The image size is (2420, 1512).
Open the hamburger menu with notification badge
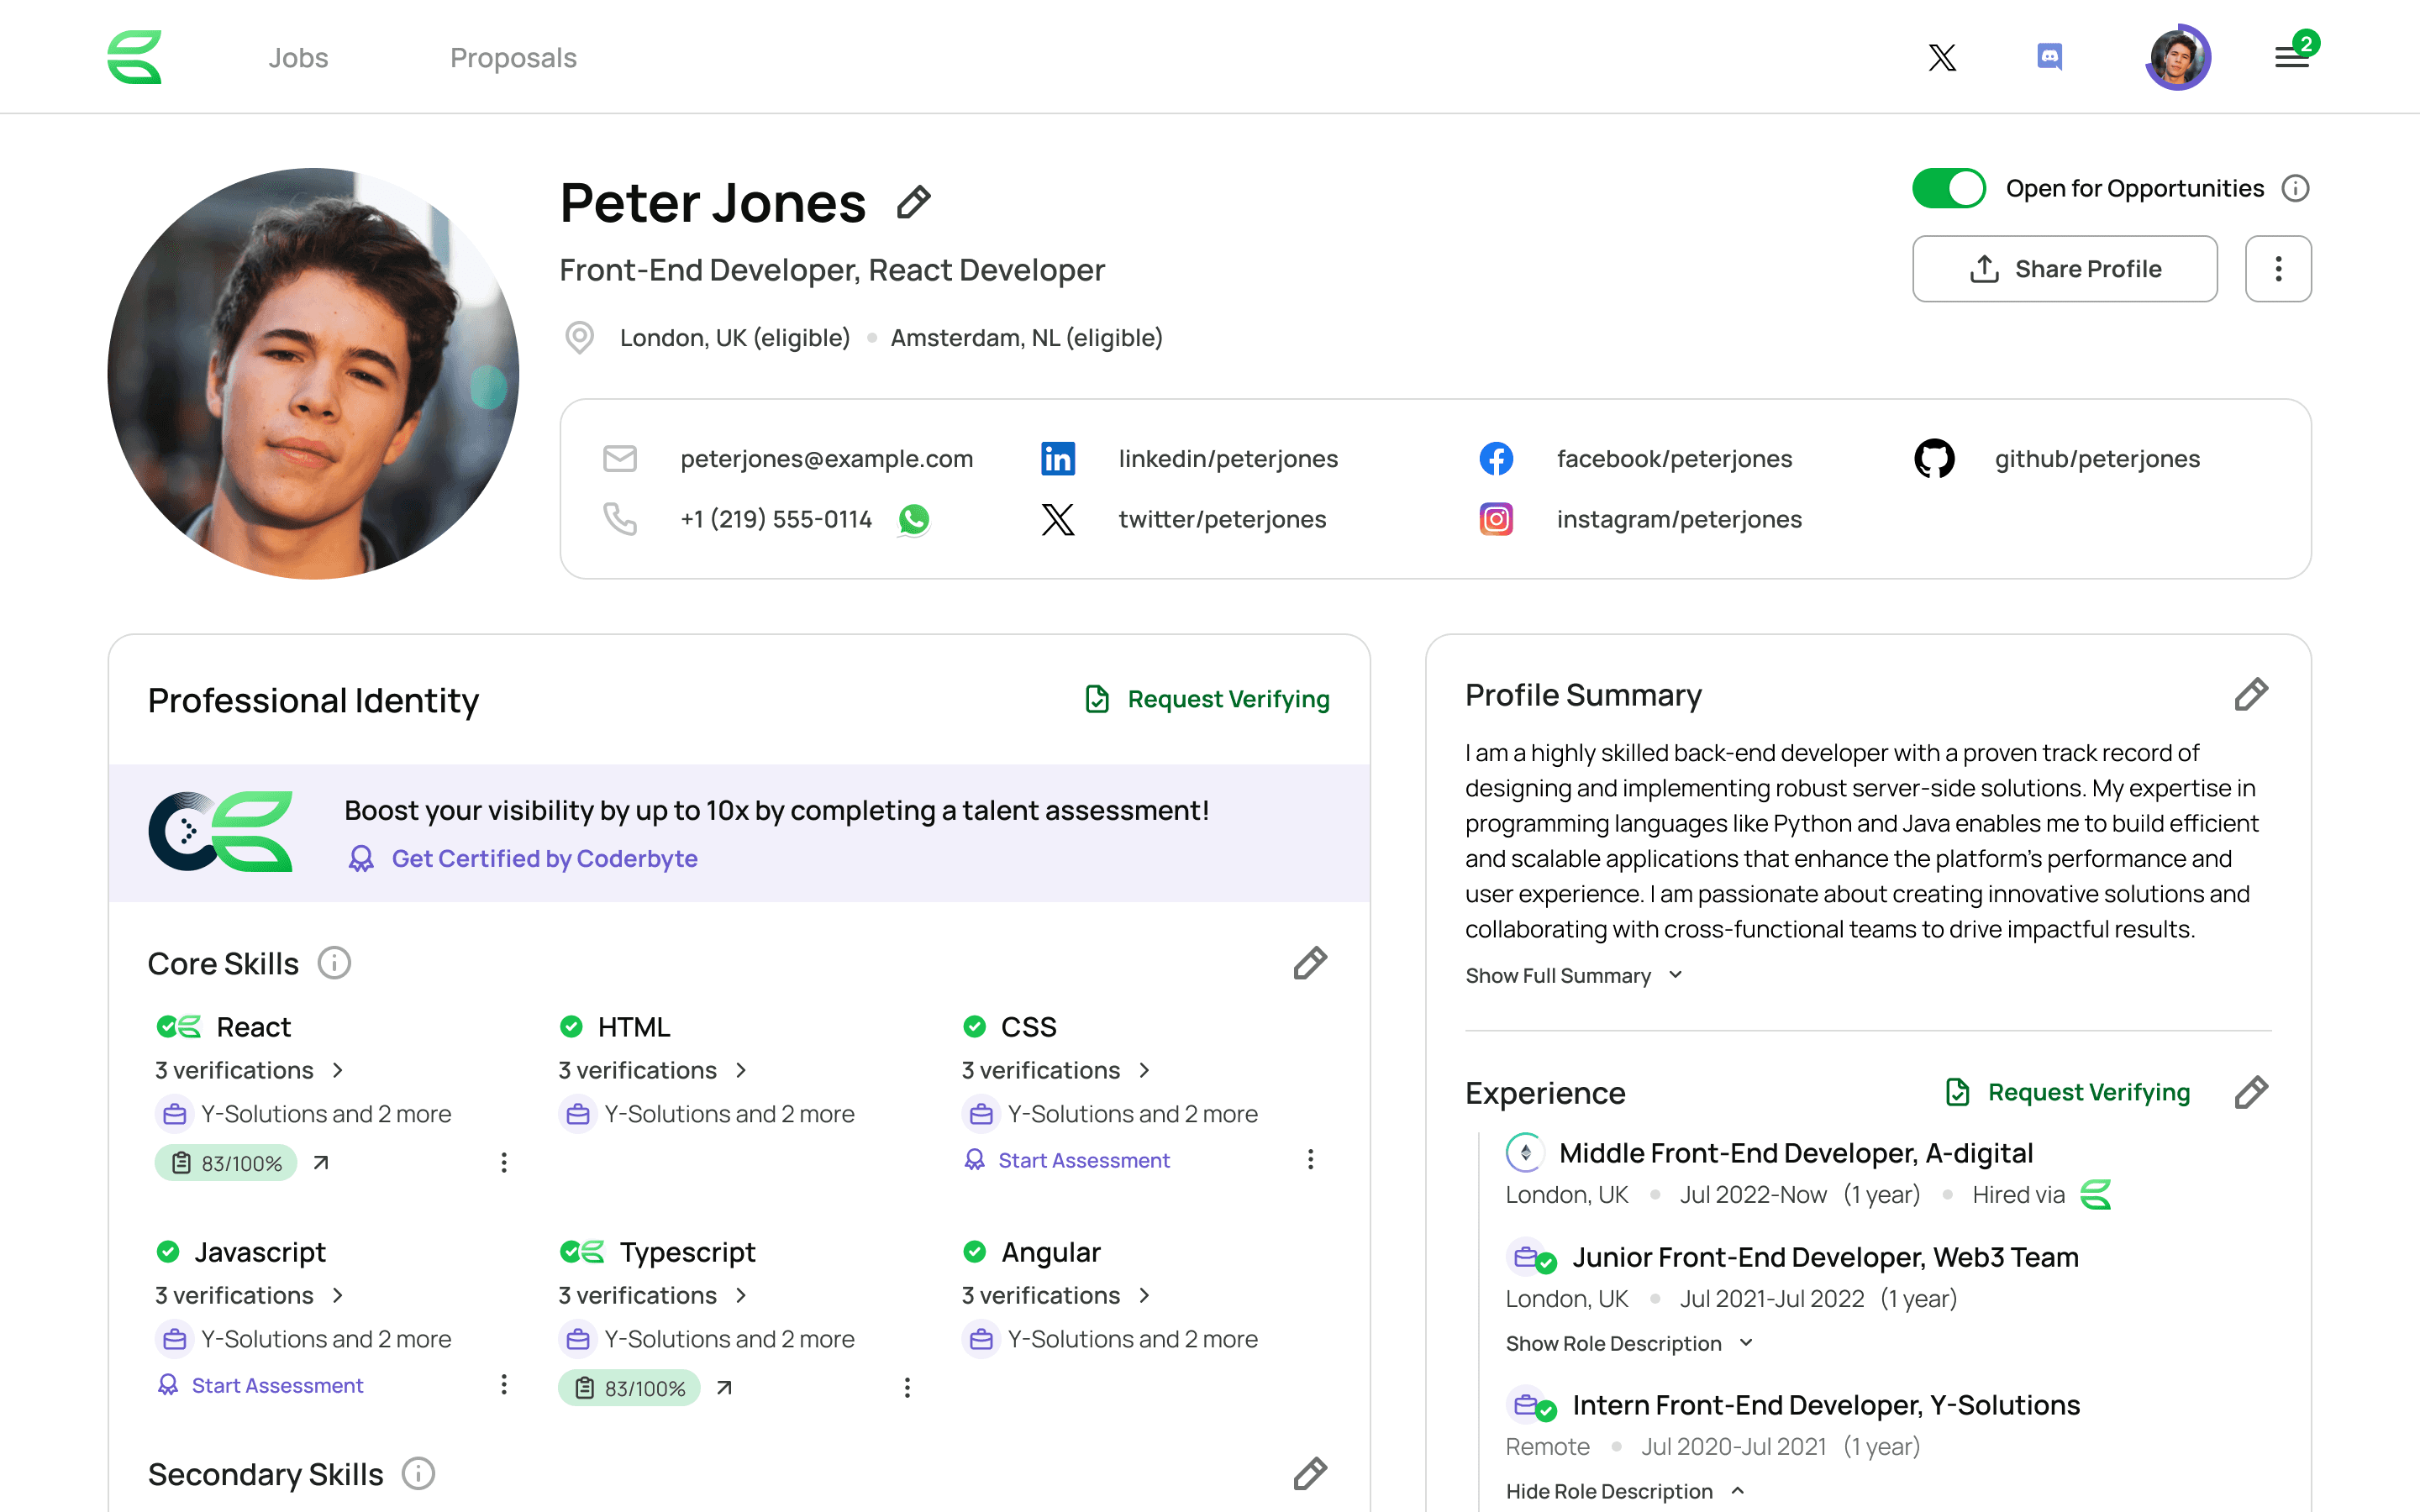click(x=2291, y=57)
